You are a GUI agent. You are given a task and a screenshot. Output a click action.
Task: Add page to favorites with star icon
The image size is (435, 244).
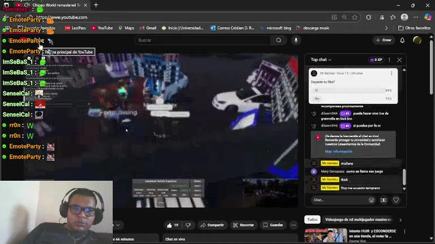[x=355, y=17]
